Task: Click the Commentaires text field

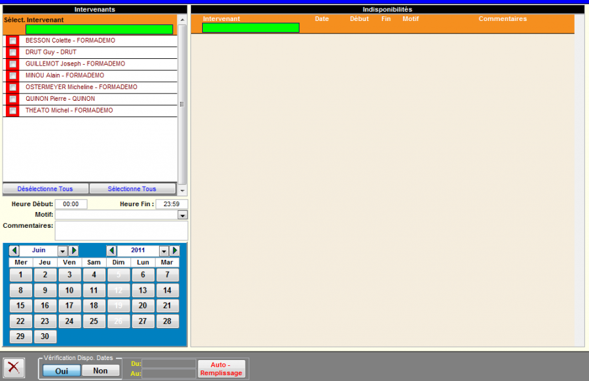Action: [121, 230]
